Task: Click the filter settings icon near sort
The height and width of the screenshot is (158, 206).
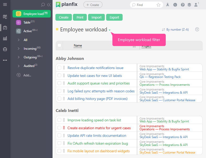Action: (x=197, y=30)
